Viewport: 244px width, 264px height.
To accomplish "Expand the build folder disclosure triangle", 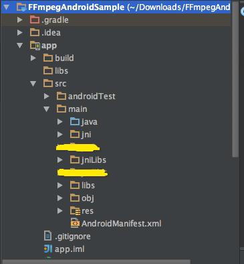I will point(33,58).
